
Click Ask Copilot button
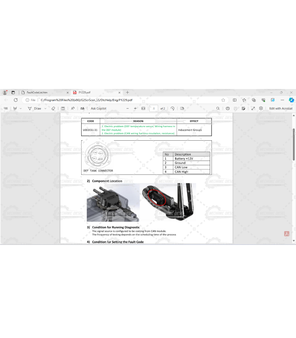[98, 109]
